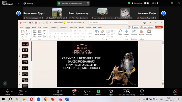Open the Share dropdown in PowerPoint
Image resolution: width=182 pixels, height=102 pixels.
click(159, 27)
